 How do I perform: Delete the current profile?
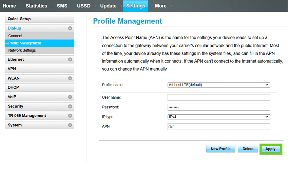pyautogui.click(x=248, y=149)
